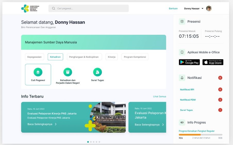The width and height of the screenshot is (233, 145).
Task: Download from the Google Play button
Action: [x=189, y=62]
